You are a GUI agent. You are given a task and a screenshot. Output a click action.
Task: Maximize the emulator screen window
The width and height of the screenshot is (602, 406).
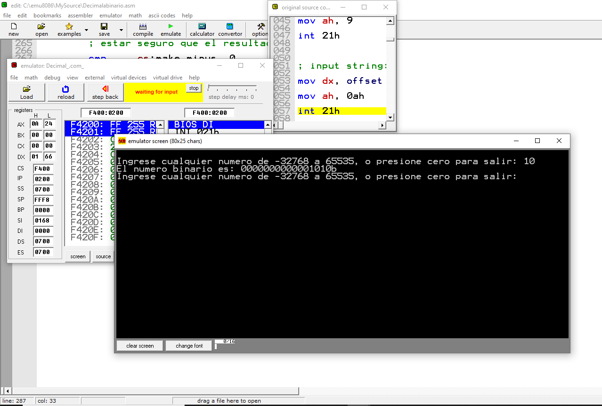(x=537, y=141)
